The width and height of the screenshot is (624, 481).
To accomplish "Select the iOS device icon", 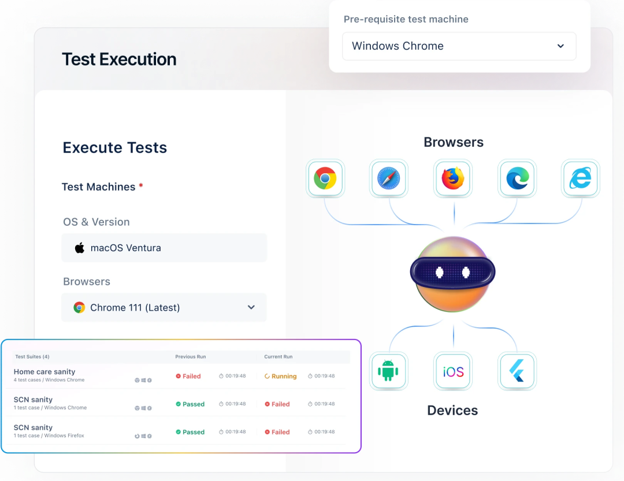I will click(x=453, y=371).
